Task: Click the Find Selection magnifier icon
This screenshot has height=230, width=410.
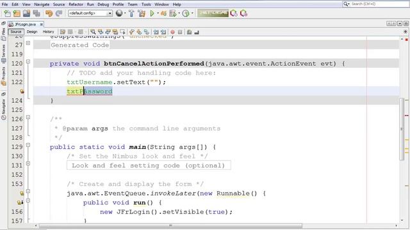Action: [x=93, y=32]
